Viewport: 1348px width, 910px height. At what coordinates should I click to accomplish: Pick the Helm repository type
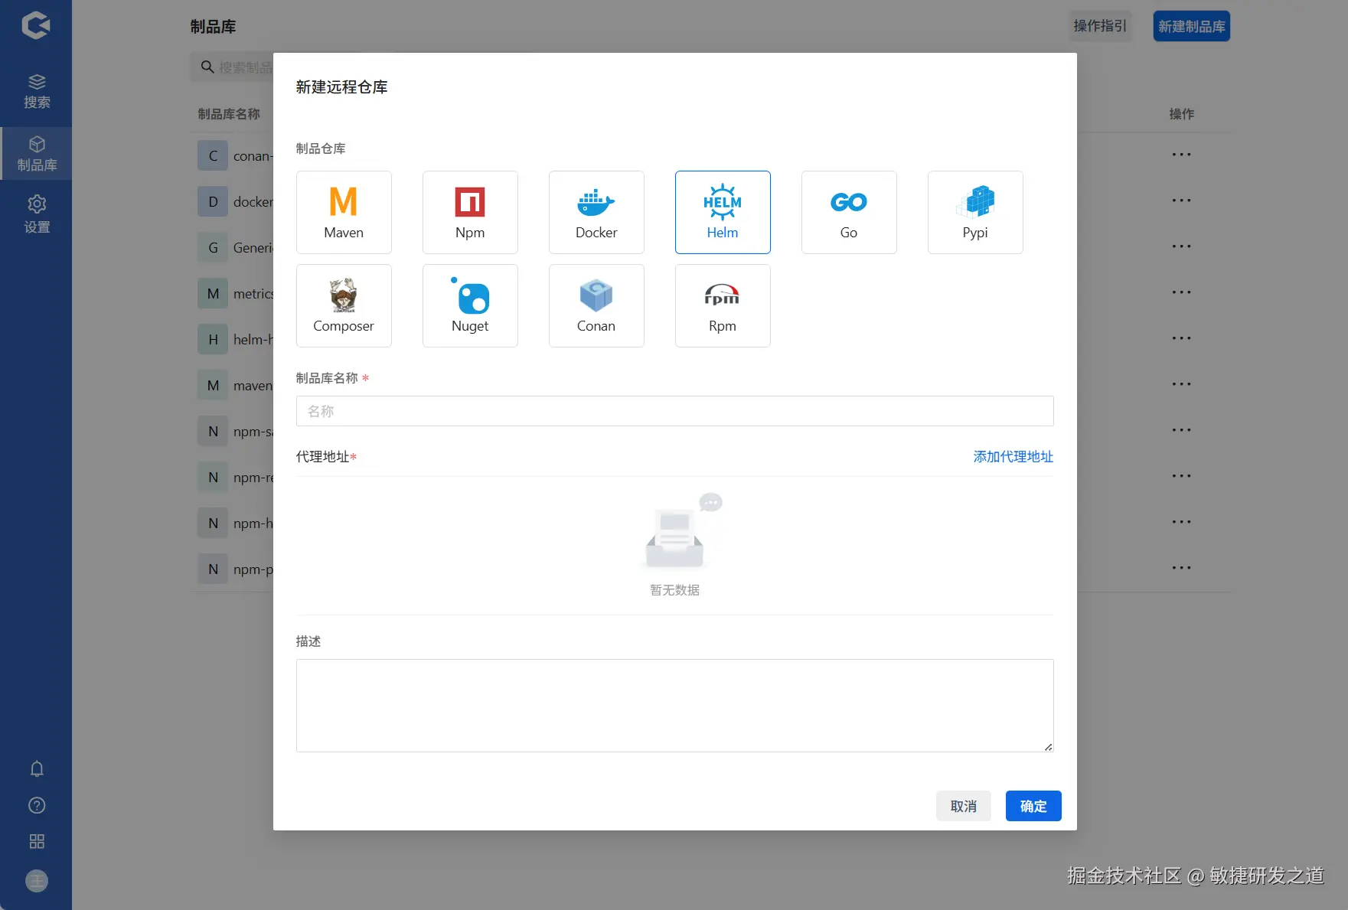click(723, 212)
